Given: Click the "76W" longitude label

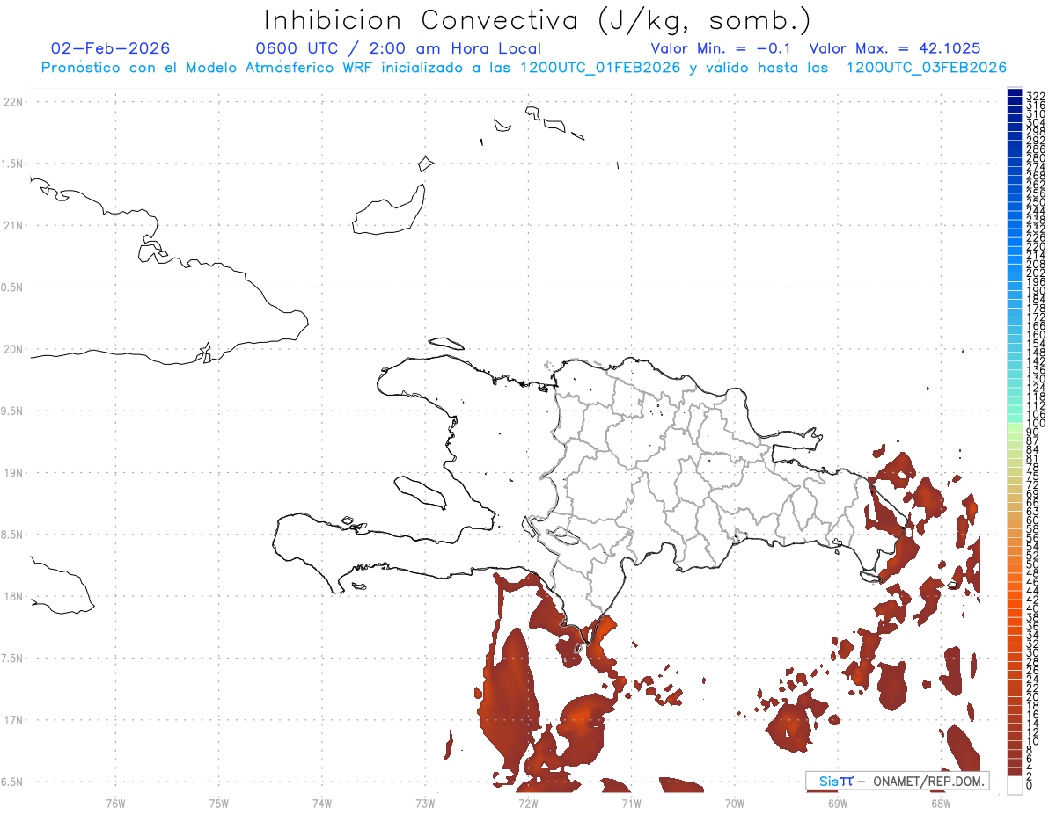Looking at the screenshot, I should [x=116, y=802].
